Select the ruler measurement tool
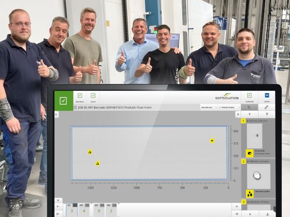The image size is (290, 217). point(266,107)
